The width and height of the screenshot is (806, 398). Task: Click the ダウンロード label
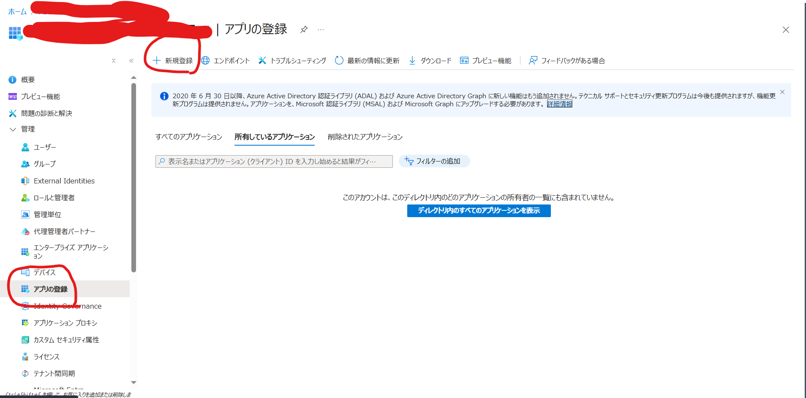436,61
